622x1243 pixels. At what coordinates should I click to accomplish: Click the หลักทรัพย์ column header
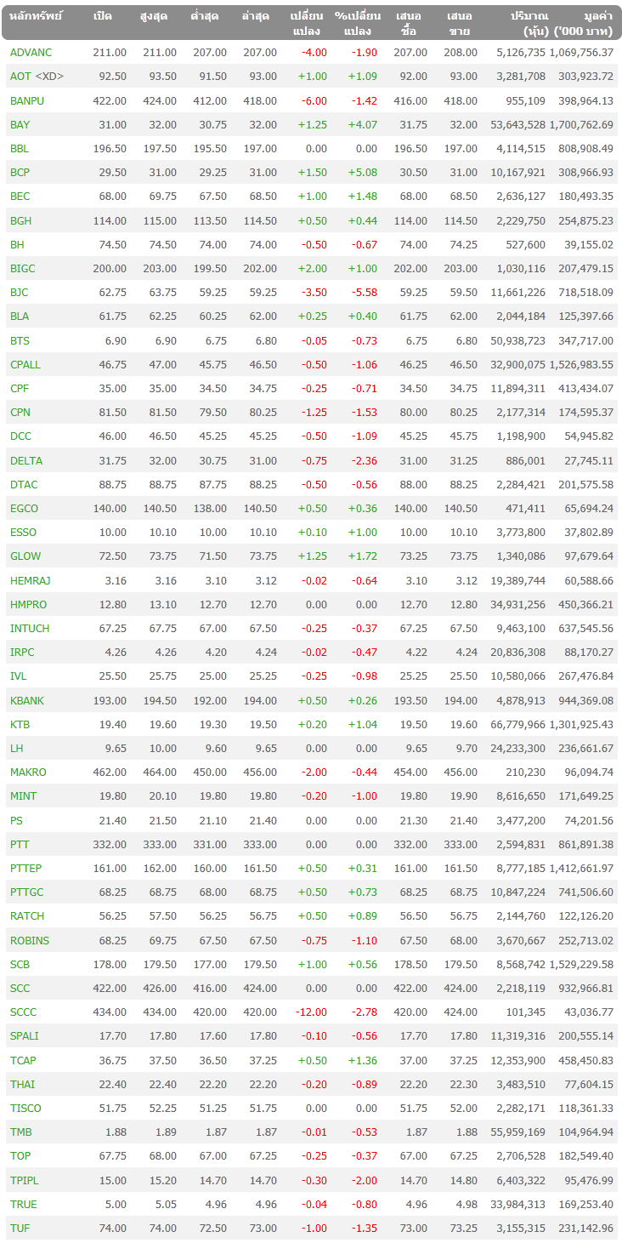(x=34, y=16)
